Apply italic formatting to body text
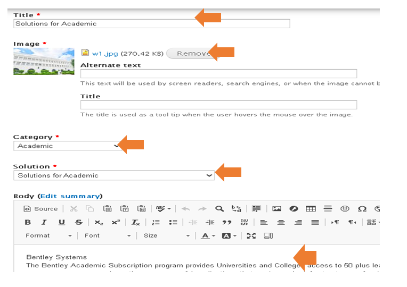 (44, 223)
